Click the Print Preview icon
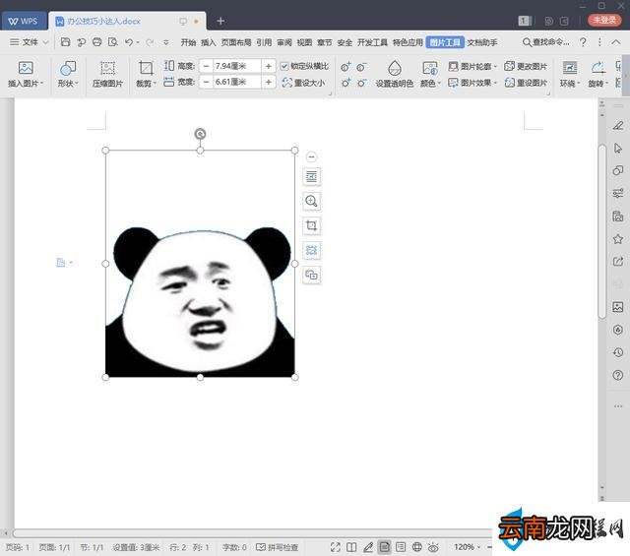 113,42
